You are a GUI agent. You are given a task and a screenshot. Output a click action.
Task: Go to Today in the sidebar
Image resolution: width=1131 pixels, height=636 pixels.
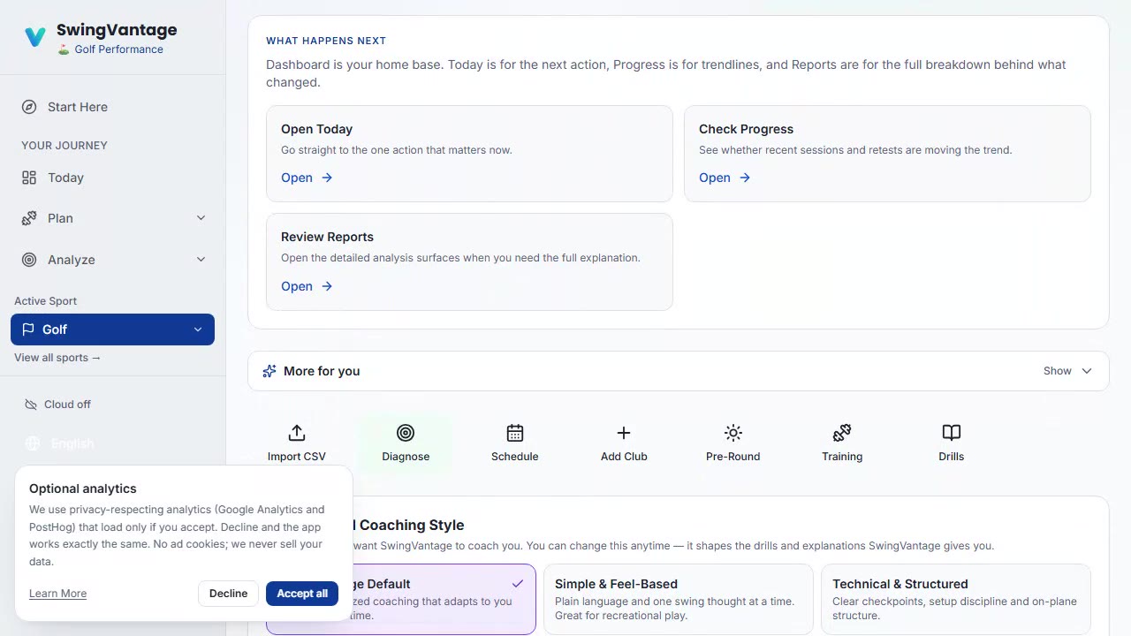[112, 178]
